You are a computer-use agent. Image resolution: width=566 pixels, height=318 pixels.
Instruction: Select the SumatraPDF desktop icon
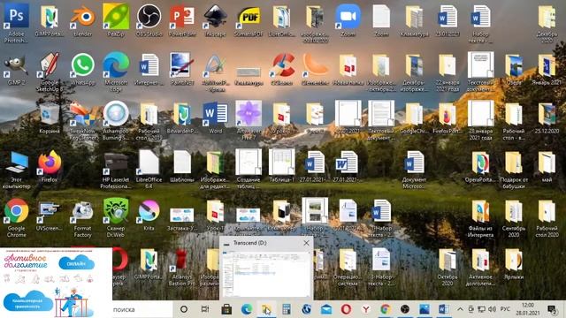click(249, 20)
